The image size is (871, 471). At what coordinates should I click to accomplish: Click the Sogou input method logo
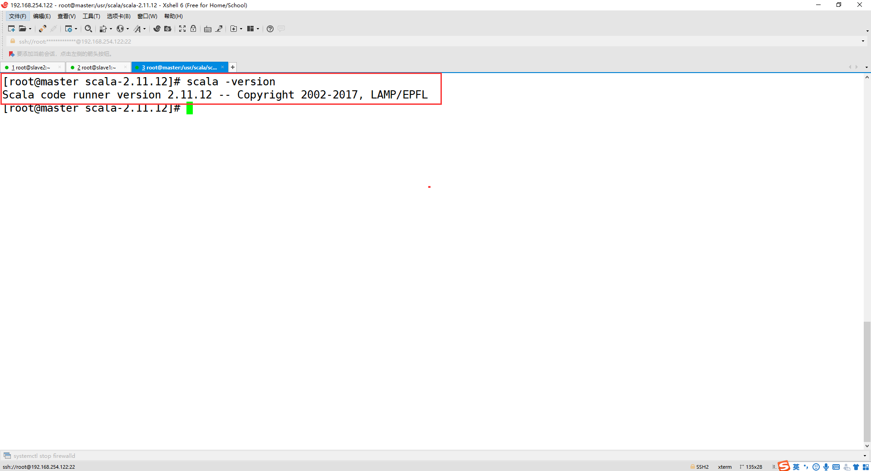[783, 466]
